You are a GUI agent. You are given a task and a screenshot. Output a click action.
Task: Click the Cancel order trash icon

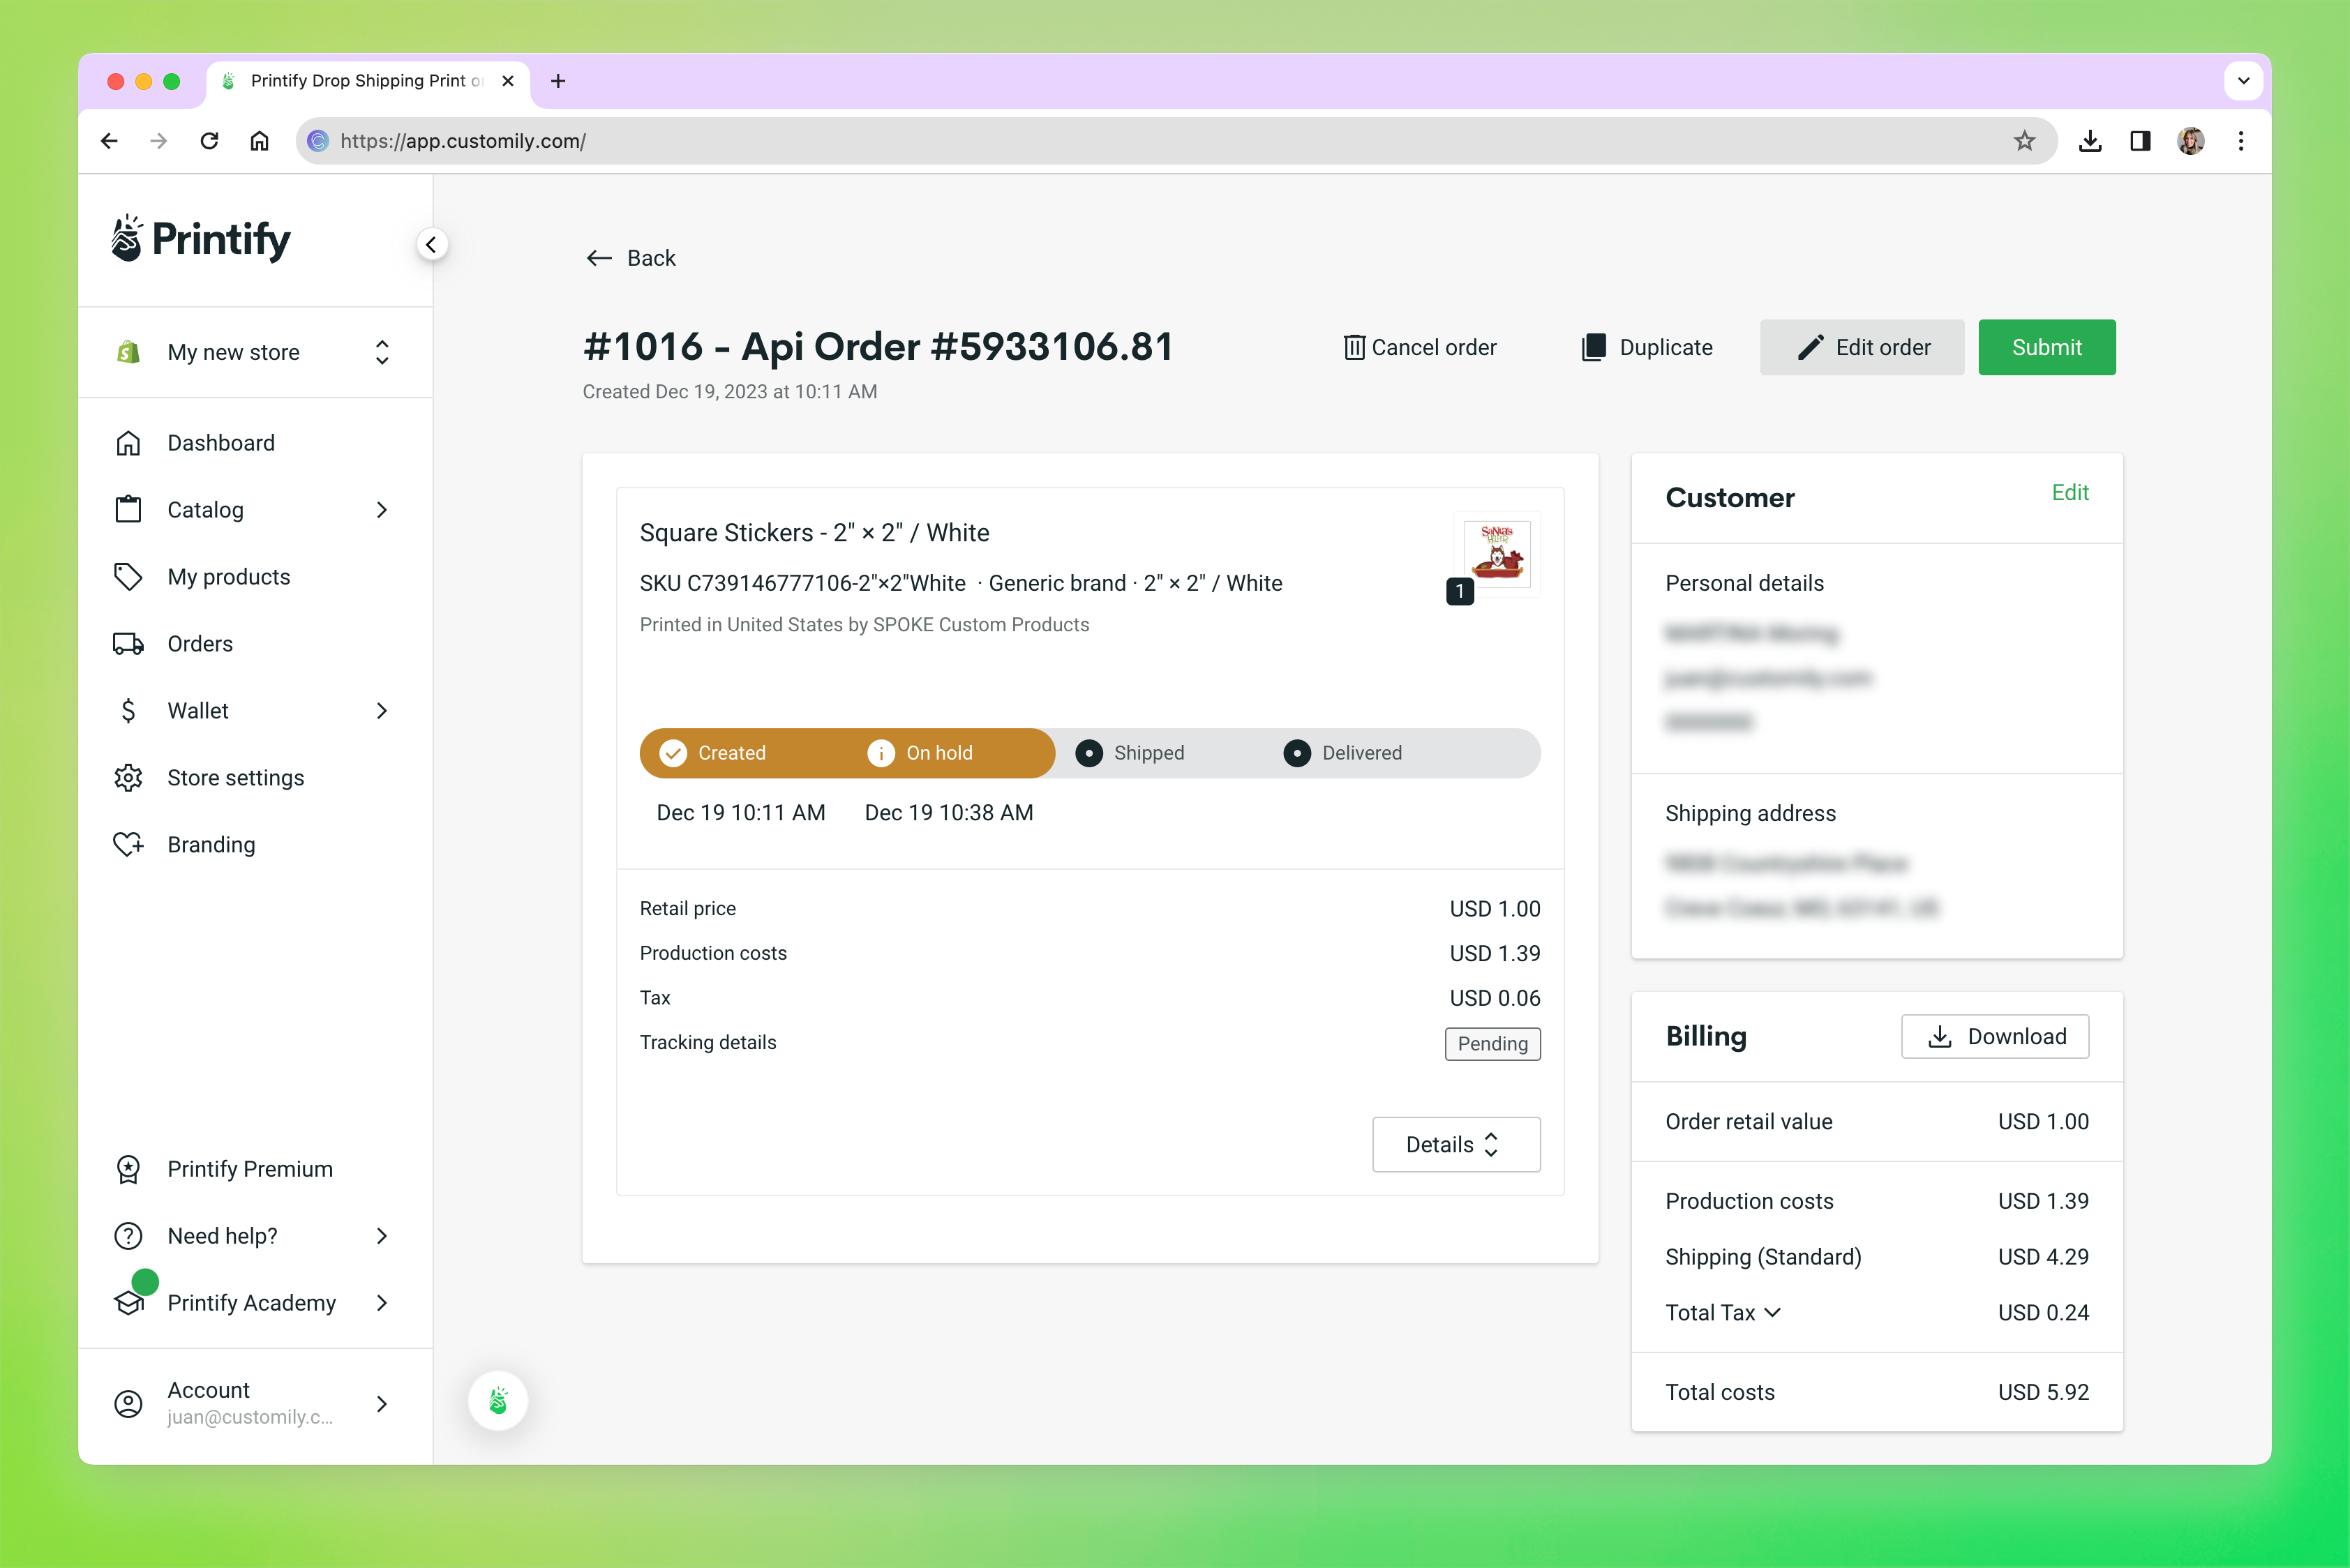tap(1354, 347)
